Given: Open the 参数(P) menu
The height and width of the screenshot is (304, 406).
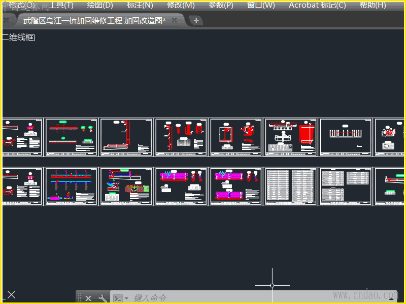Looking at the screenshot, I should point(221,5).
